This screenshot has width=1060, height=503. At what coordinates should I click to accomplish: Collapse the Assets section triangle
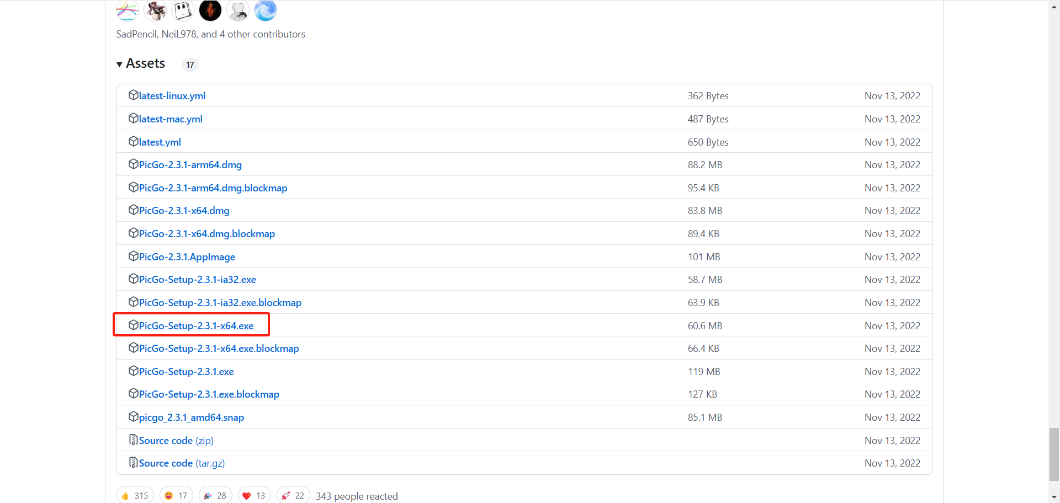click(x=119, y=65)
